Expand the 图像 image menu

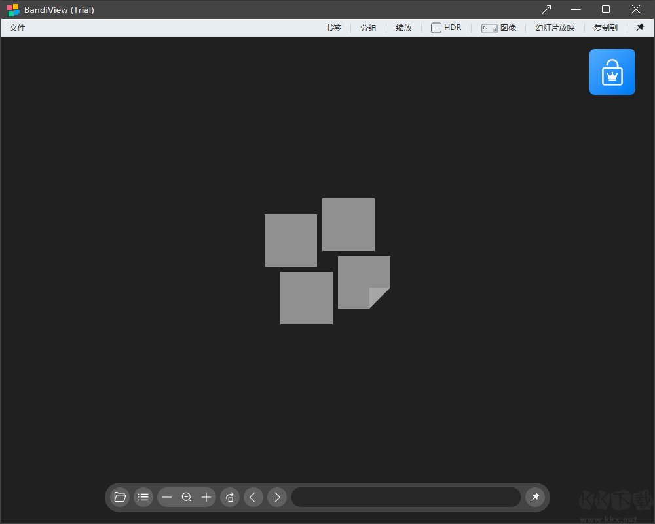(x=498, y=28)
